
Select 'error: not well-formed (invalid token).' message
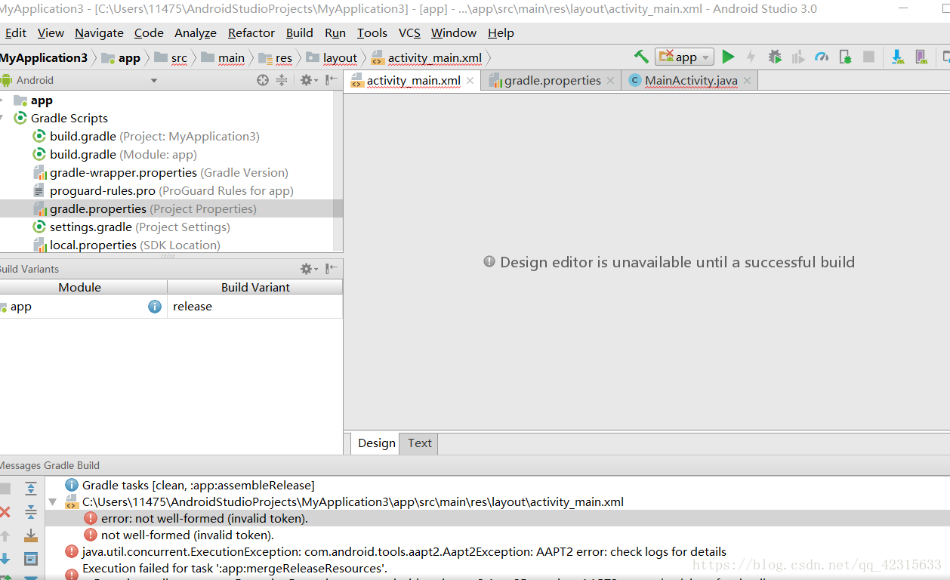click(x=204, y=519)
